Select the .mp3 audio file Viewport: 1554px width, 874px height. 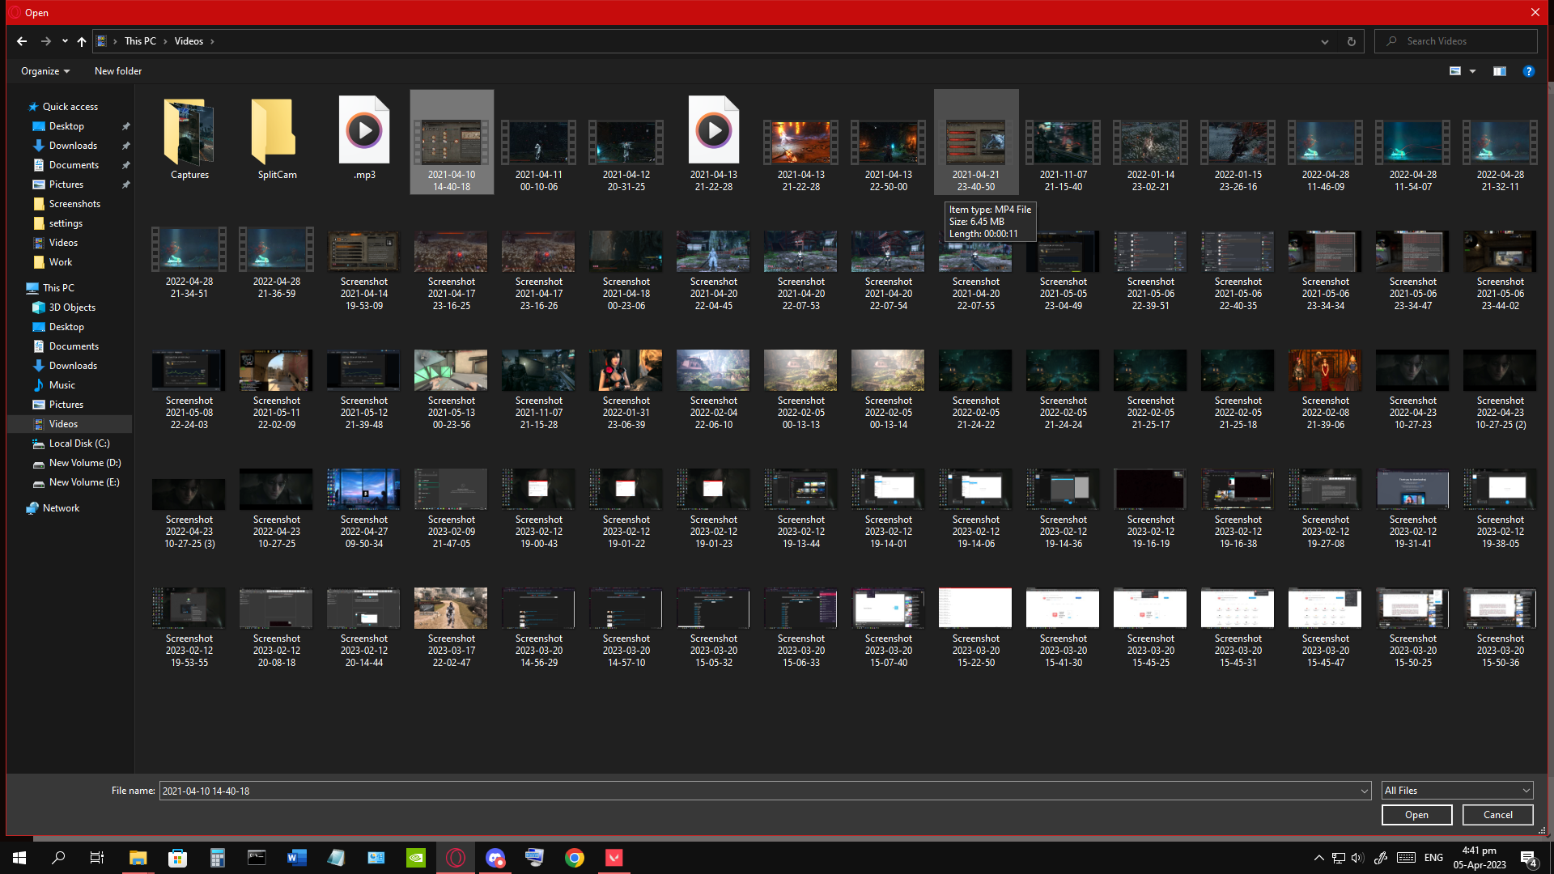364,139
